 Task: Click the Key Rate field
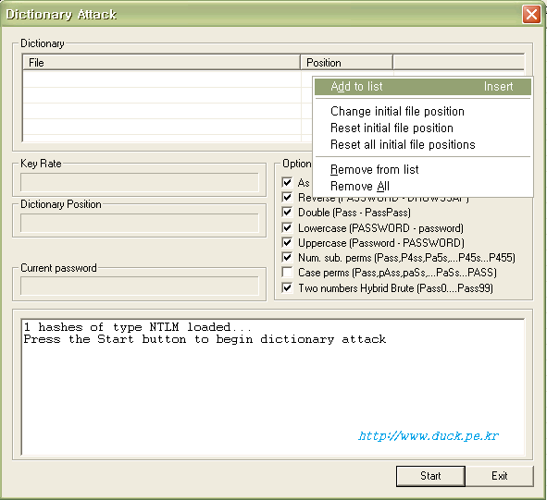tap(139, 182)
